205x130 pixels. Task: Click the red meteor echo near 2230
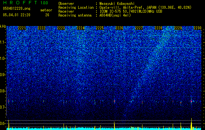(191, 101)
